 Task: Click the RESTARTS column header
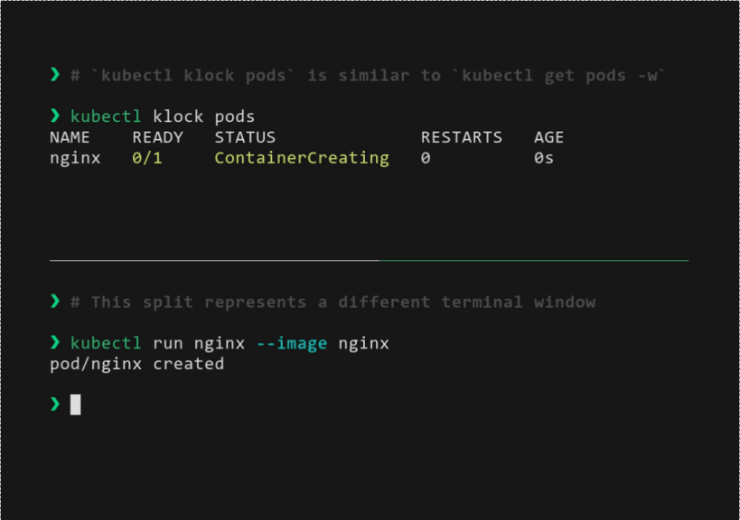(x=461, y=137)
